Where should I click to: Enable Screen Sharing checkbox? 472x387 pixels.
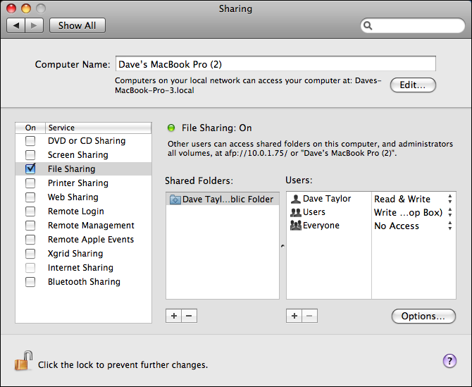click(30, 155)
